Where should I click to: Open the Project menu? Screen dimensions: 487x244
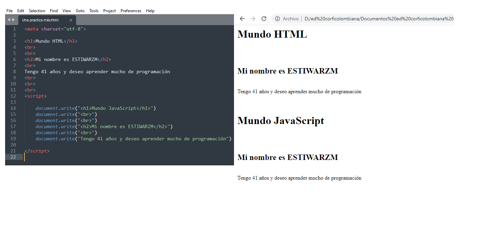pos(110,11)
